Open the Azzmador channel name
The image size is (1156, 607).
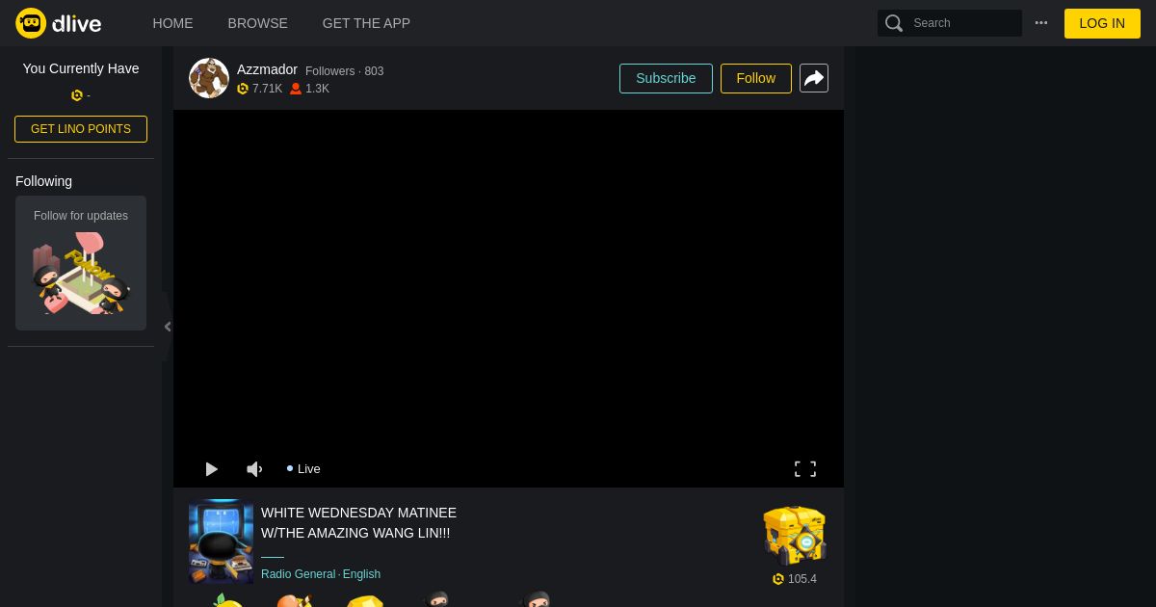point(267,69)
